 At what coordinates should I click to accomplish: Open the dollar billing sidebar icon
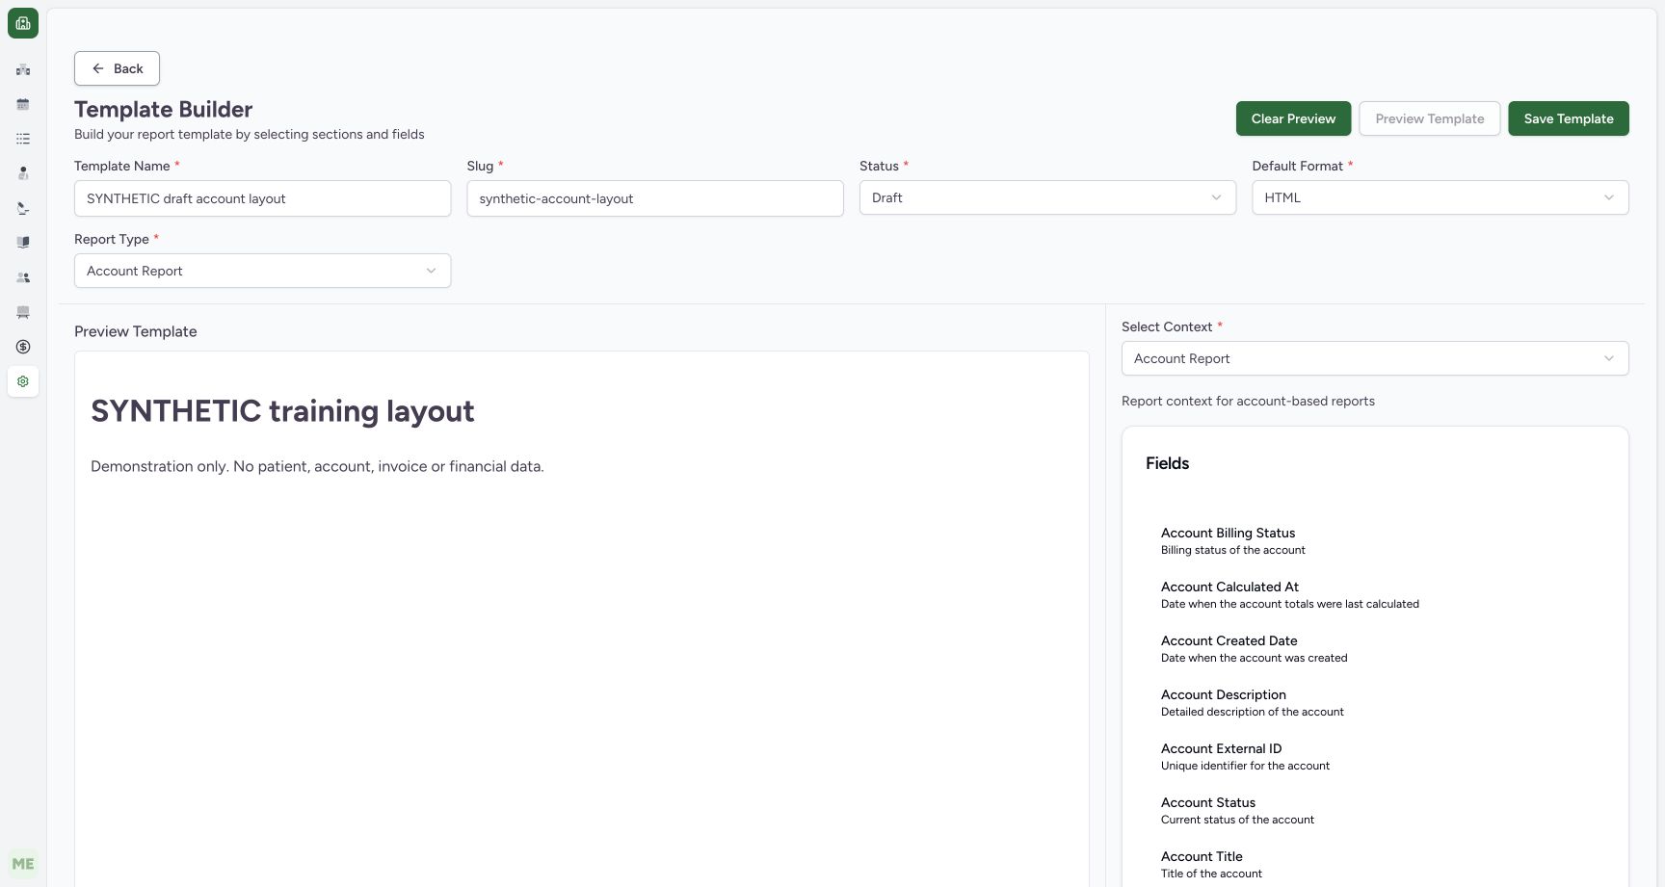pyautogui.click(x=23, y=347)
